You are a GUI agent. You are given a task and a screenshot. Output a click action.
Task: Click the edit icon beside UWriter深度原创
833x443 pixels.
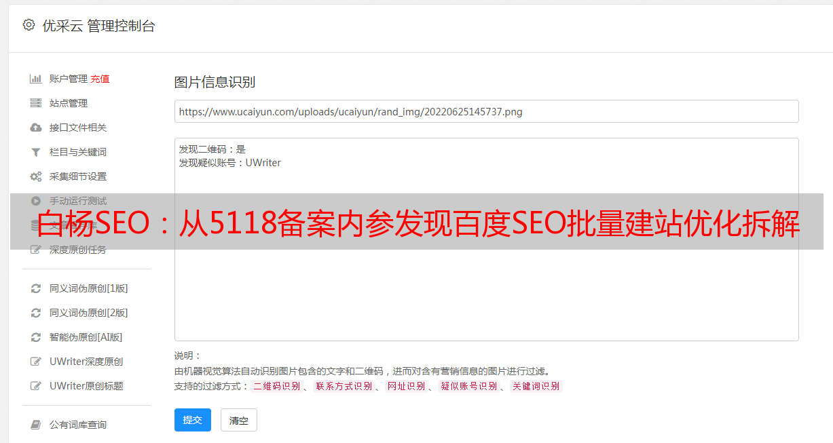point(36,362)
